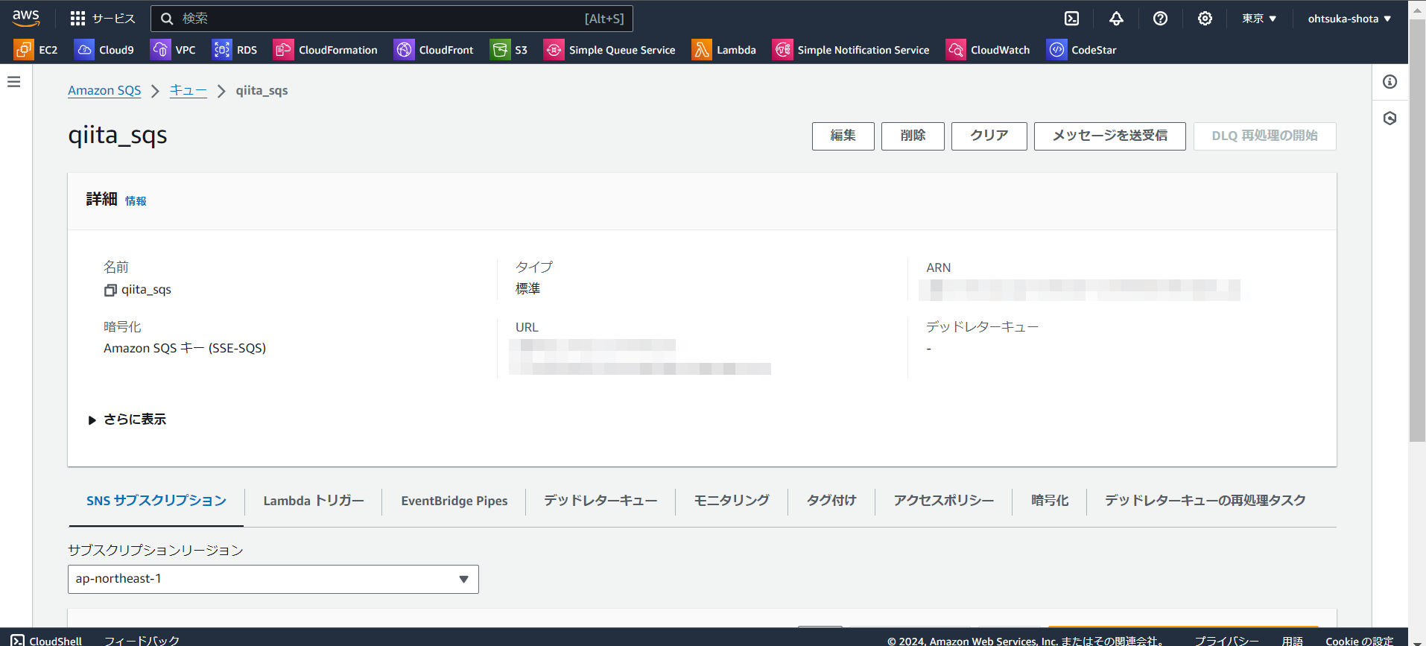The height and width of the screenshot is (646, 1426).
Task: Click the Amazon SQS キー (SSE-SQS) value
Action: (185, 348)
